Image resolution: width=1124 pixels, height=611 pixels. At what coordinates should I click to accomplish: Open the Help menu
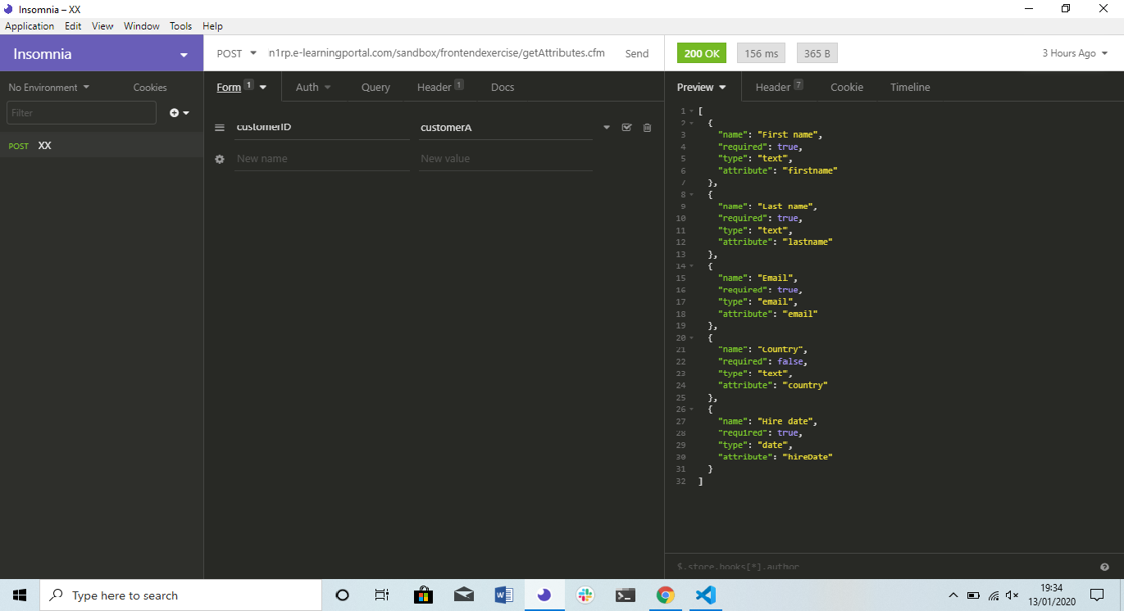[x=212, y=26]
